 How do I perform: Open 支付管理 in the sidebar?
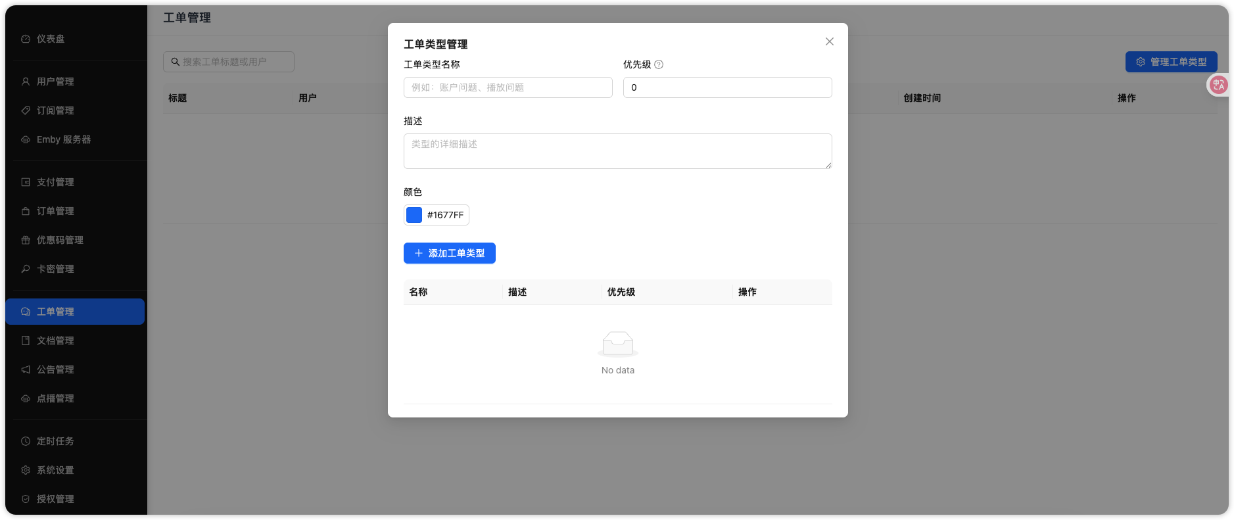tap(55, 182)
